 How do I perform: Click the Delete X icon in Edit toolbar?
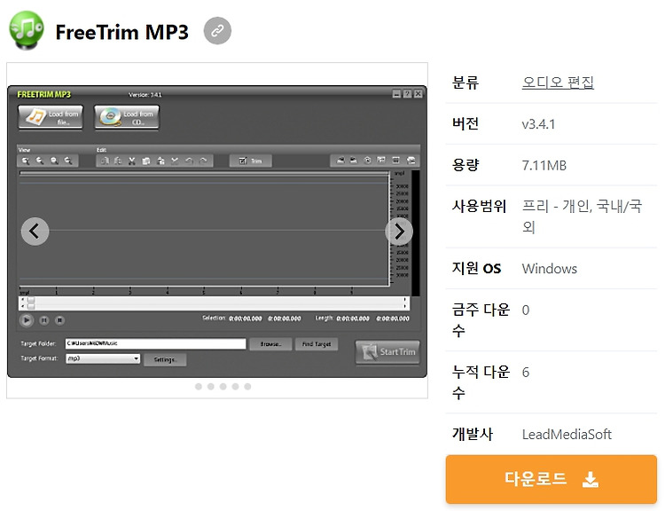pyautogui.click(x=175, y=161)
